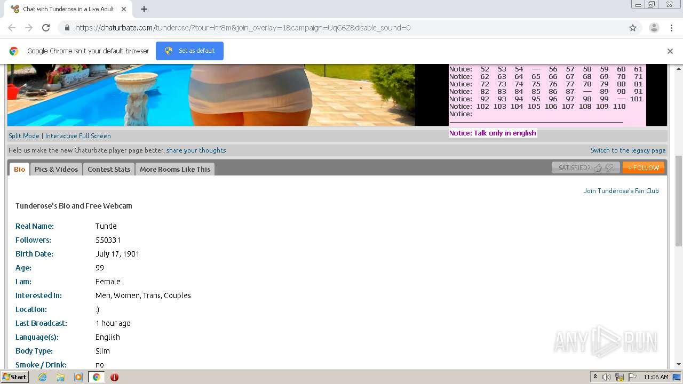The image size is (683, 384).
Task: Open the More Rooms Like This tab
Action: [175, 169]
